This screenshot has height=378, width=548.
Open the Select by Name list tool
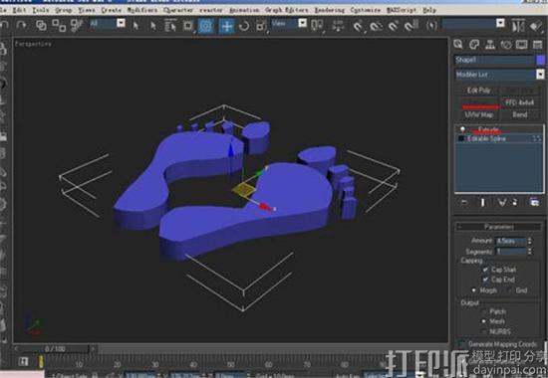[170, 26]
